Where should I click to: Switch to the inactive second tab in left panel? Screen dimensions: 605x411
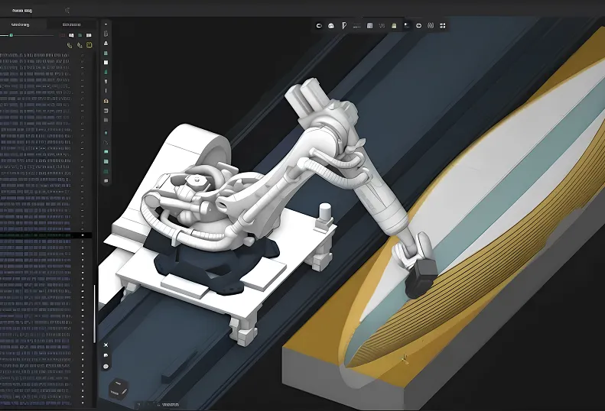tap(70, 24)
